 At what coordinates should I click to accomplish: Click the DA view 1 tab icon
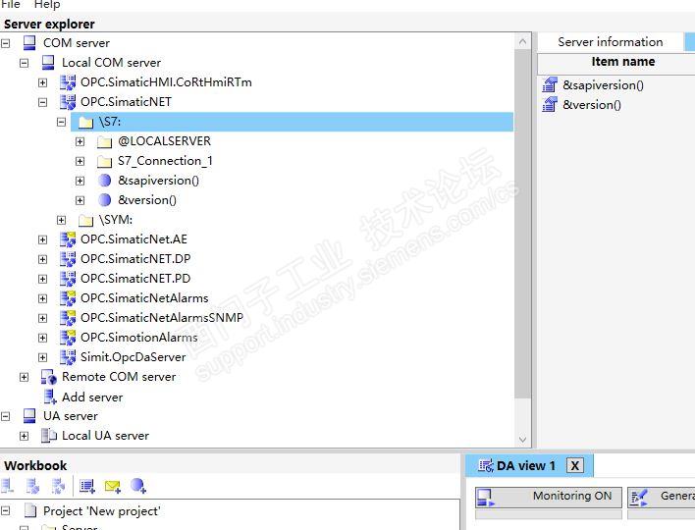(485, 466)
